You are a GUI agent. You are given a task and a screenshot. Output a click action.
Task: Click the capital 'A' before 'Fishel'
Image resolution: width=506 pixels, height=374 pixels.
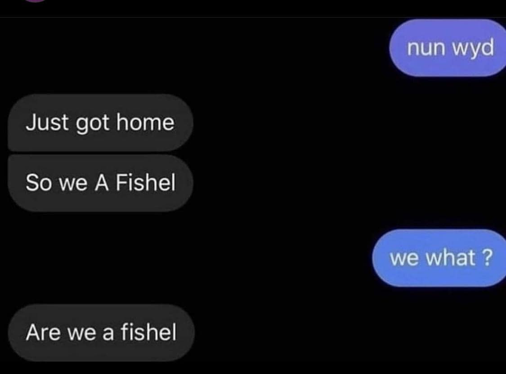tap(102, 183)
